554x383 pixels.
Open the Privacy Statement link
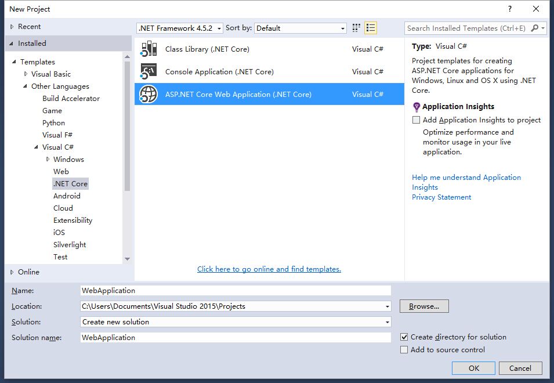click(441, 197)
